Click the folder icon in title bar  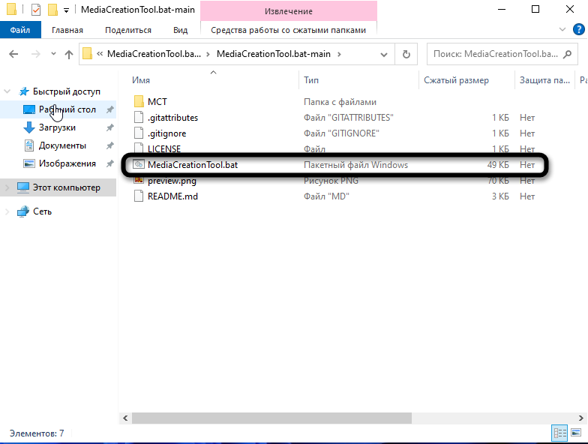point(12,9)
